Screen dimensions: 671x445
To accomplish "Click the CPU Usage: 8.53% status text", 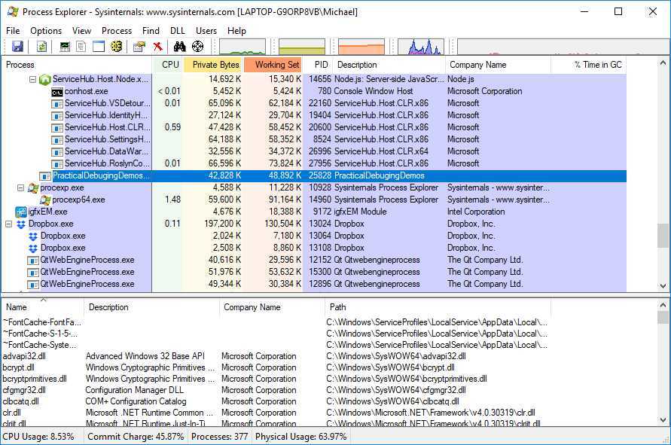I will 38,437.
